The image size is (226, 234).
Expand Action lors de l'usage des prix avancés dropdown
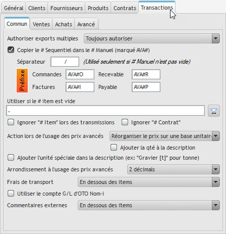point(164,136)
